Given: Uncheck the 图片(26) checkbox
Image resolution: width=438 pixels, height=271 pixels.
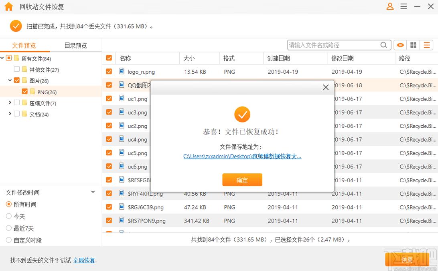Looking at the screenshot, I should tap(17, 80).
